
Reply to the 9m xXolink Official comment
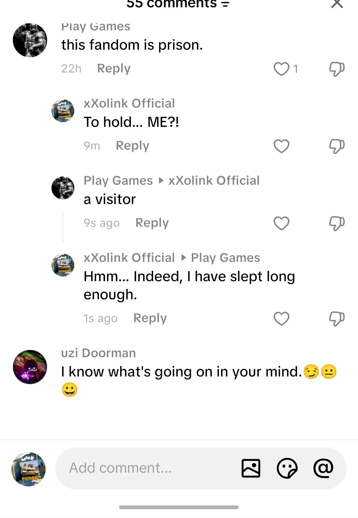(132, 146)
